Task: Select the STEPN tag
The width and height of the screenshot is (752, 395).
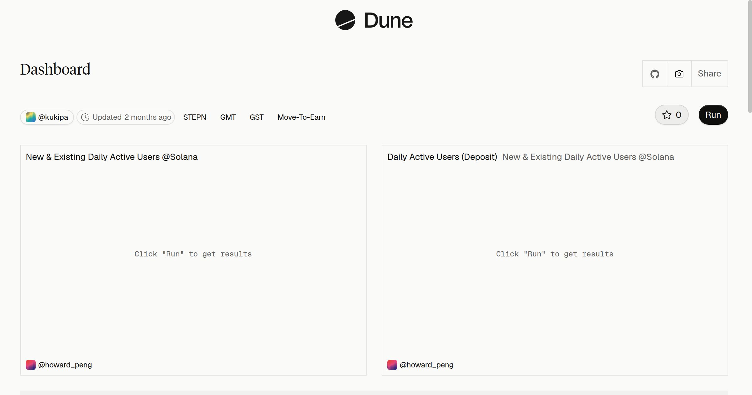Action: pos(195,117)
